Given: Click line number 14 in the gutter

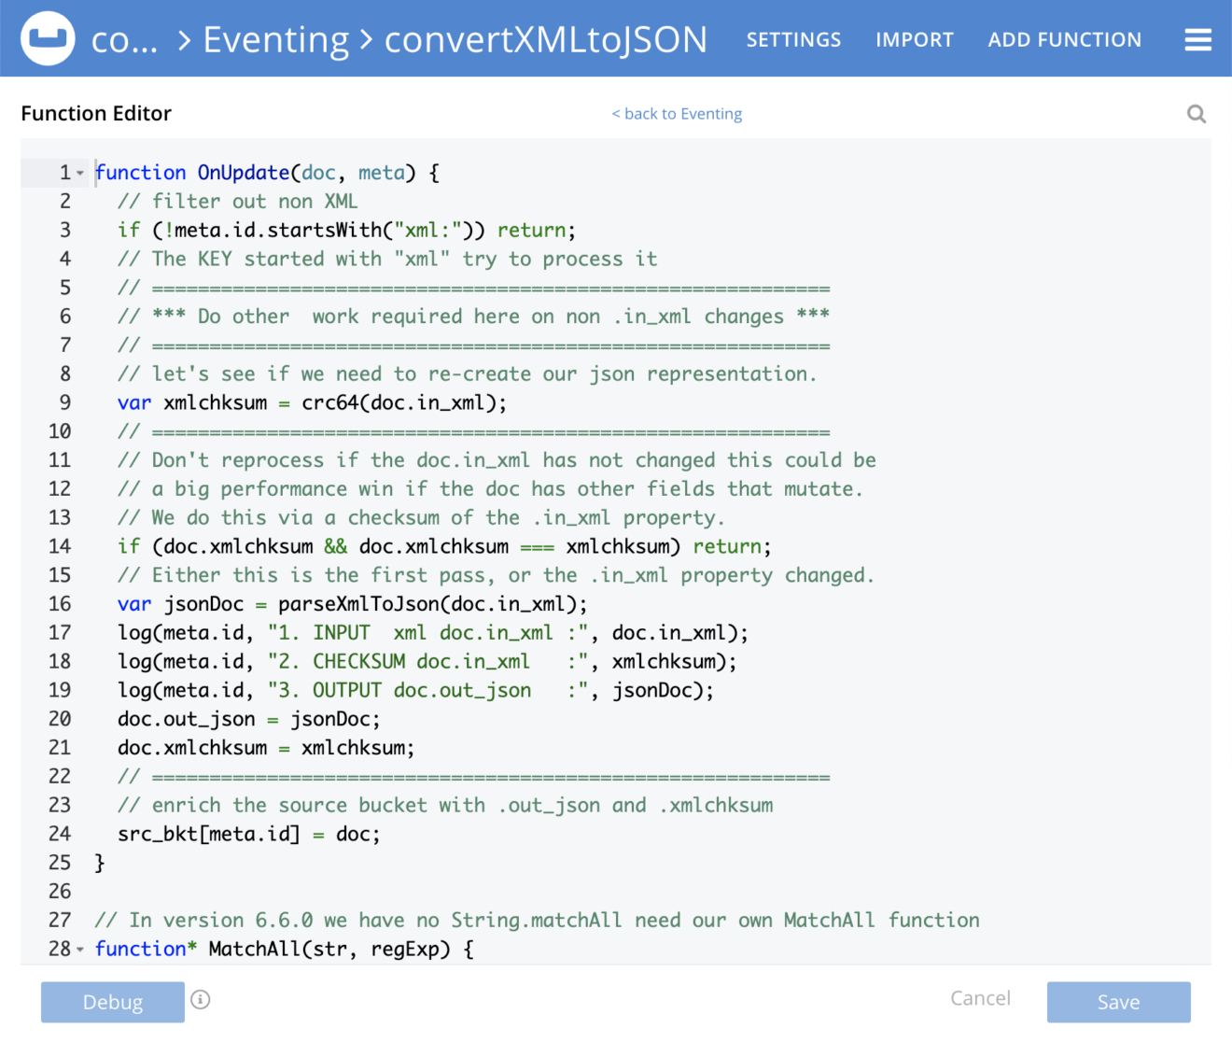Looking at the screenshot, I should [59, 546].
